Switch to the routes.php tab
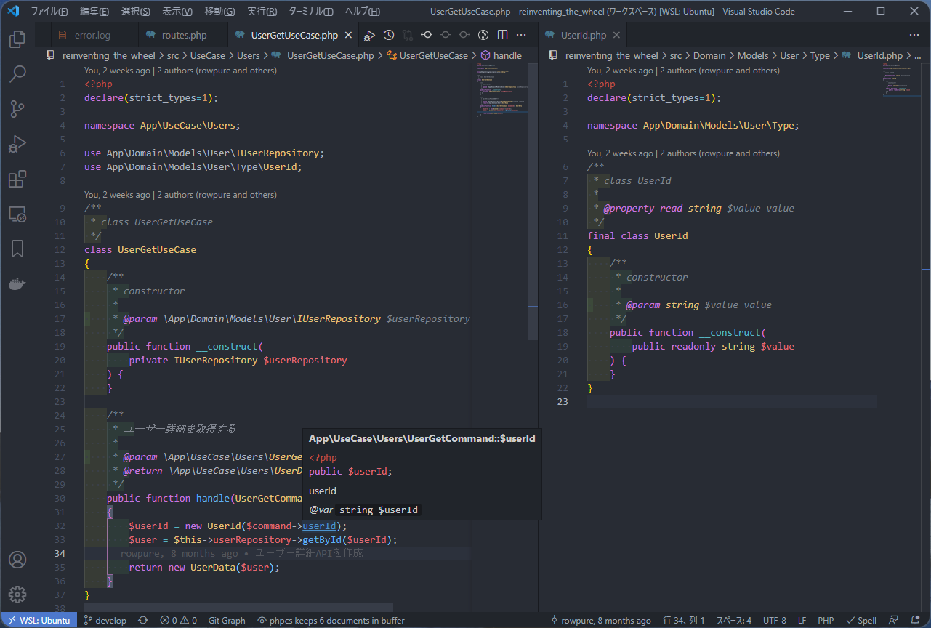 point(182,34)
